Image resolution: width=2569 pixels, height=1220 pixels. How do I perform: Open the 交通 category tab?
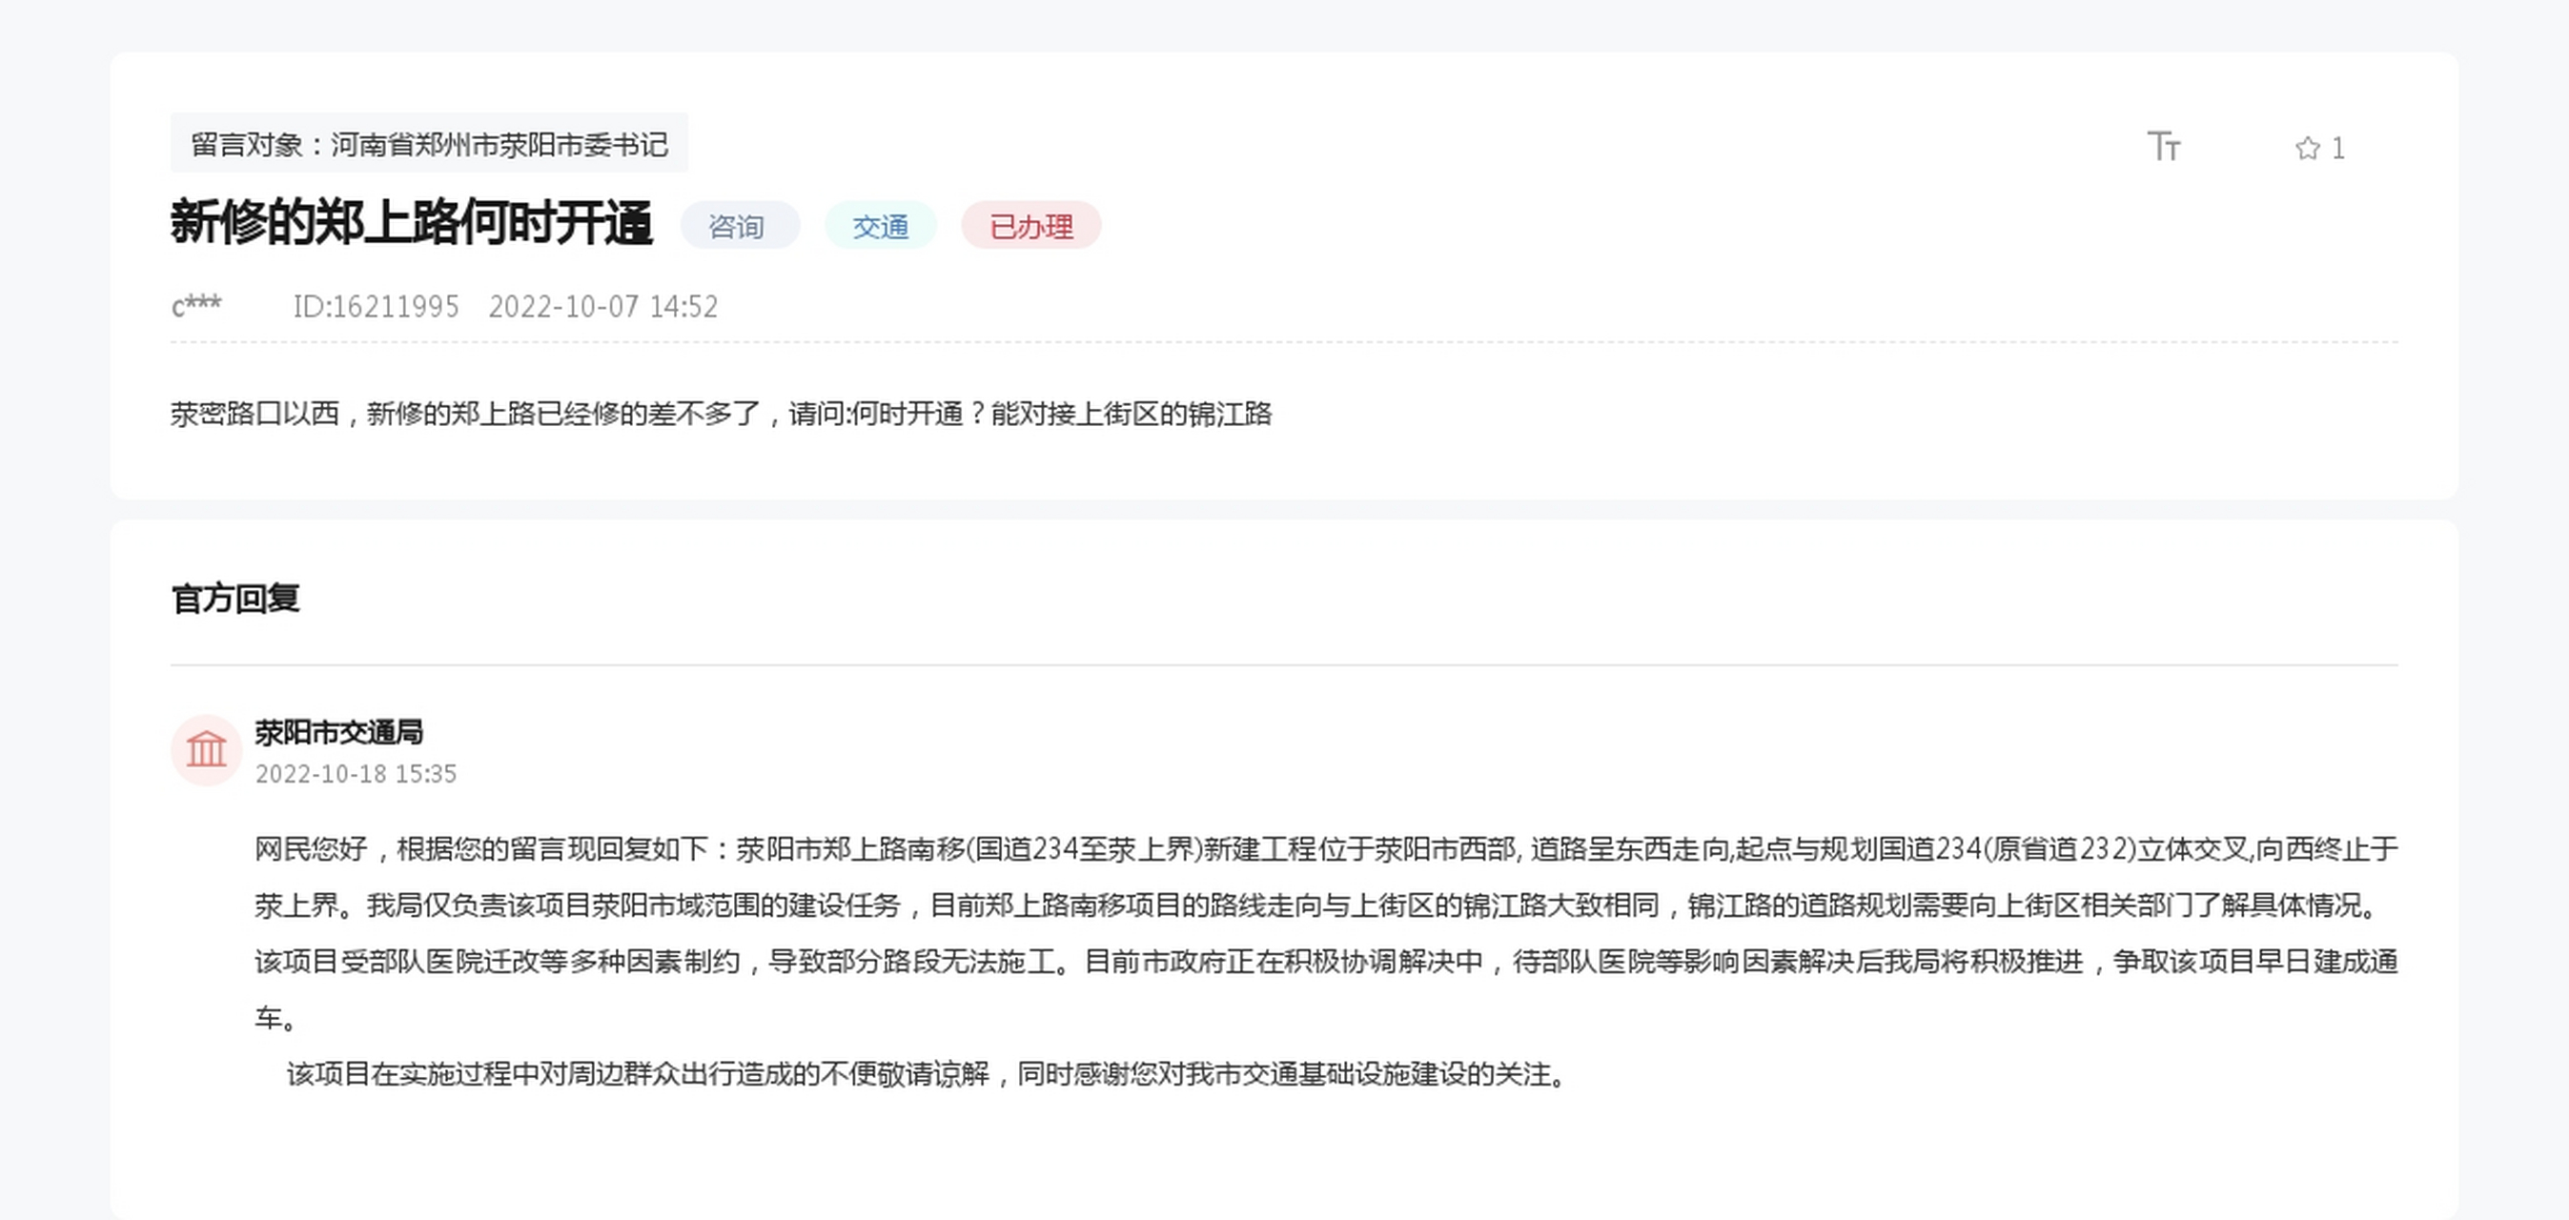[881, 227]
